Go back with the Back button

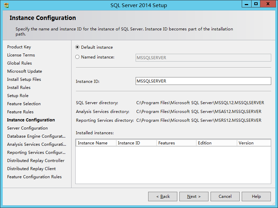click(163, 197)
